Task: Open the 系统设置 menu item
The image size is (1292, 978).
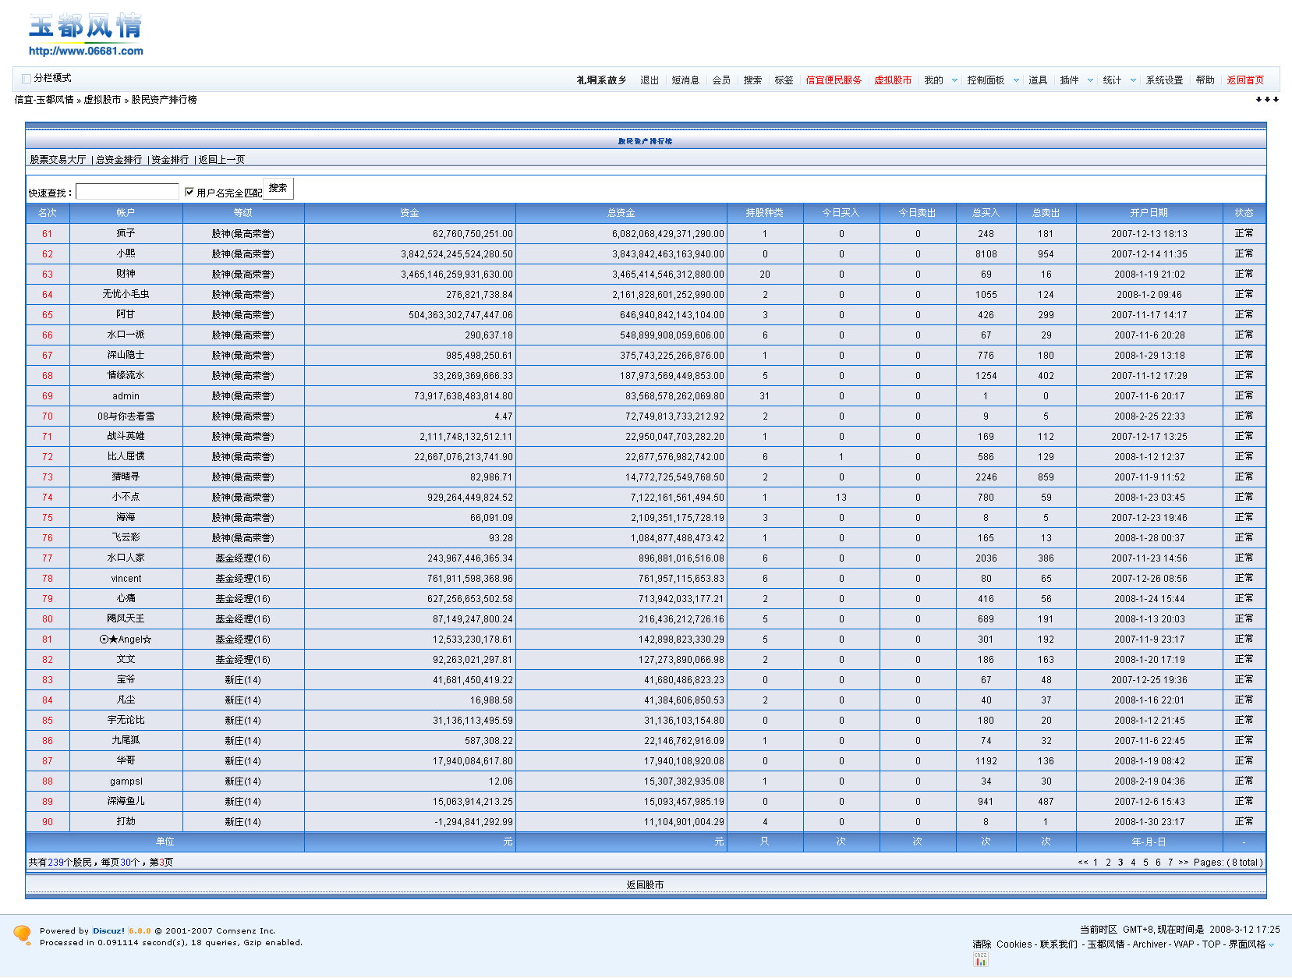Action: click(x=1164, y=80)
